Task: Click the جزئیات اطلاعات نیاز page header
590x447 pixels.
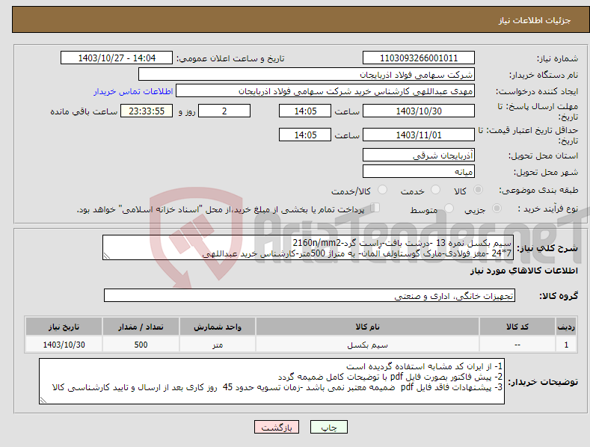Action: point(535,20)
